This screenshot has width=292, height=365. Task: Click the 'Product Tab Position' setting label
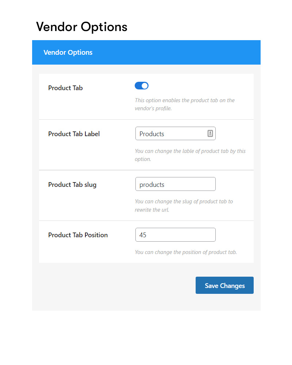[78, 235]
